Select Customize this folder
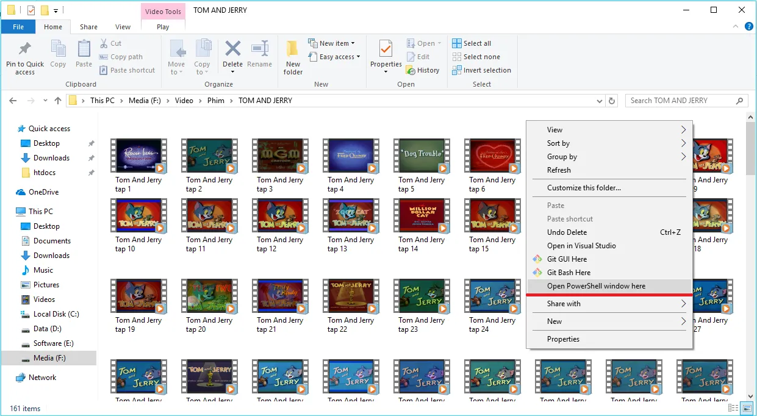The image size is (757, 416). 609,188
